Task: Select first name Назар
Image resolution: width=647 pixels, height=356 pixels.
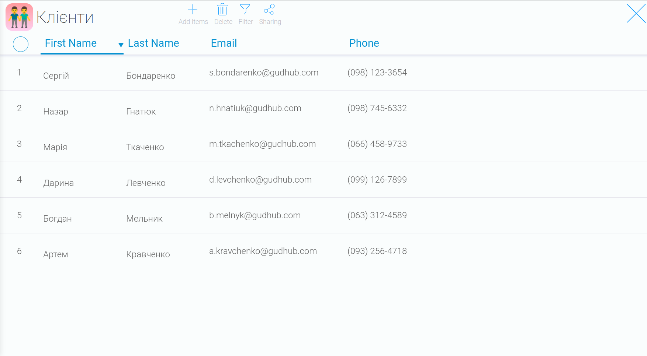Action: [56, 112]
